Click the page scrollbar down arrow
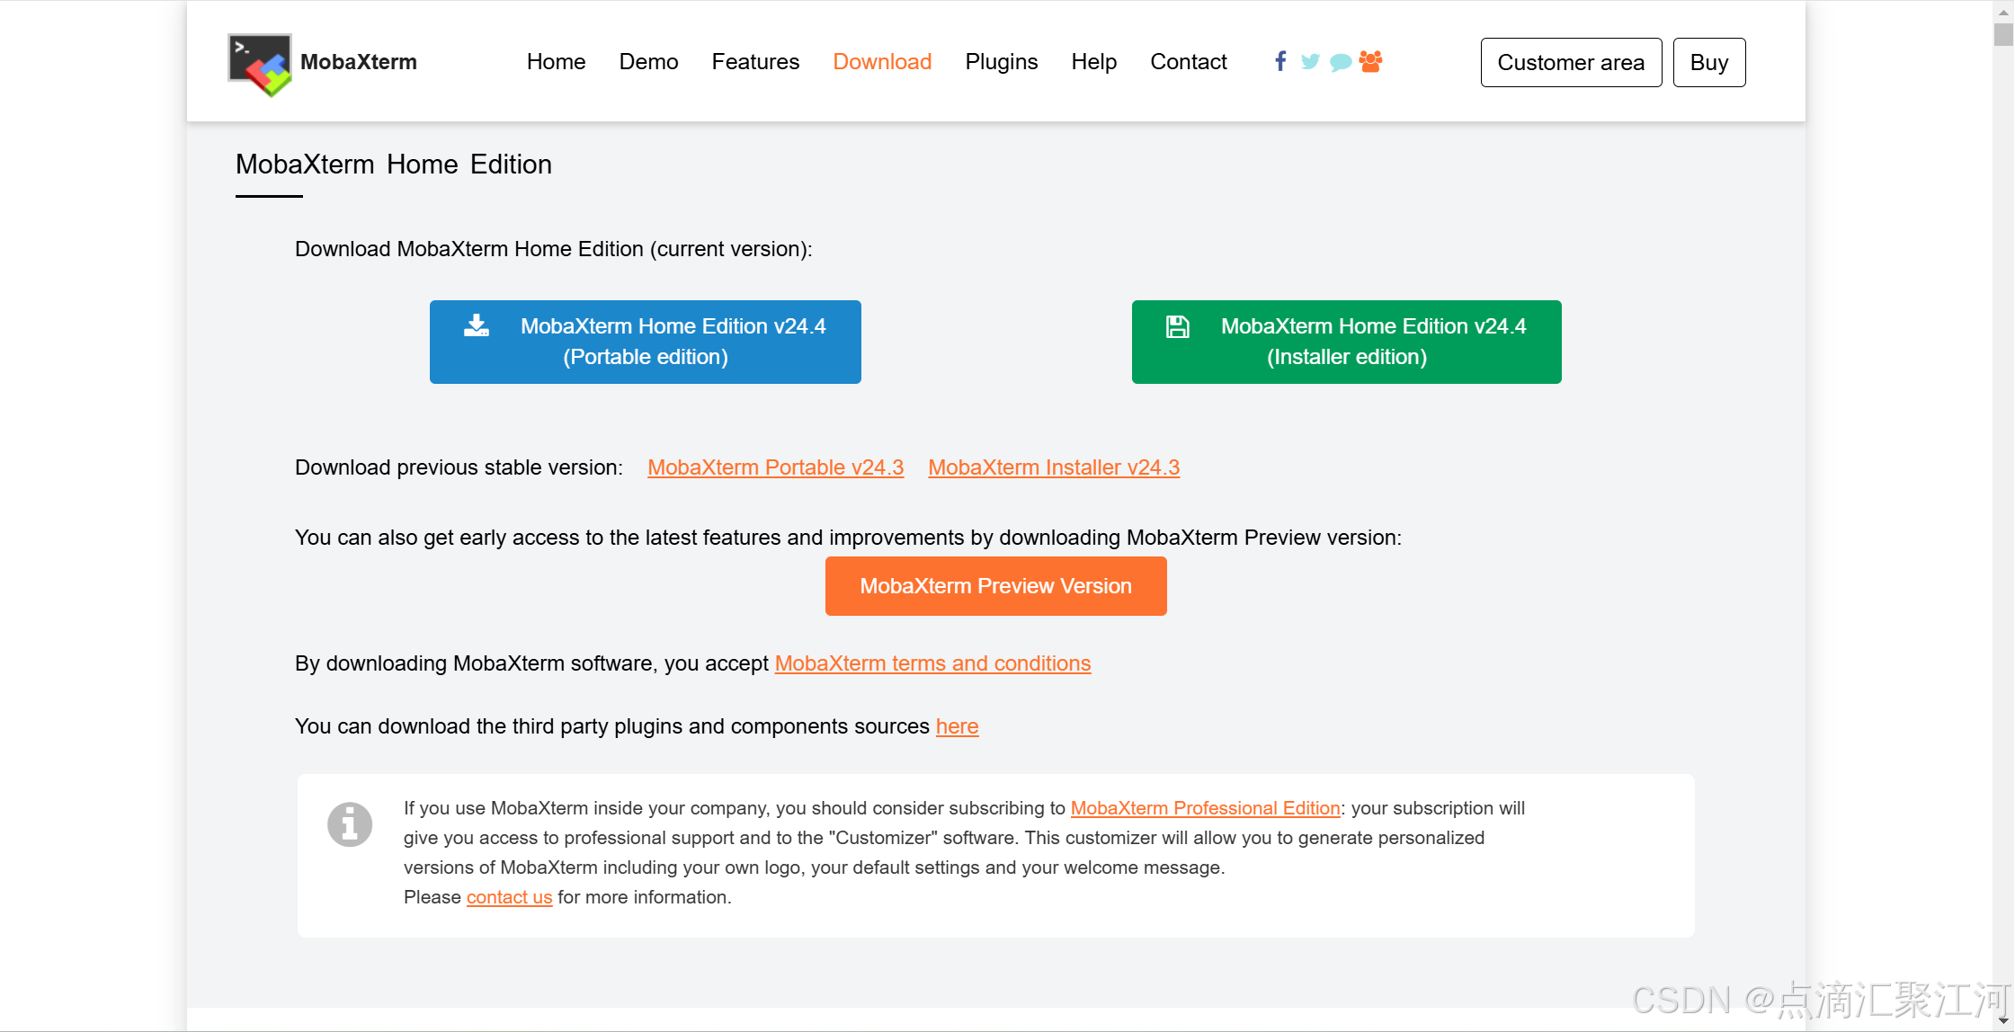This screenshot has width=2015, height=1032. click(2003, 1020)
